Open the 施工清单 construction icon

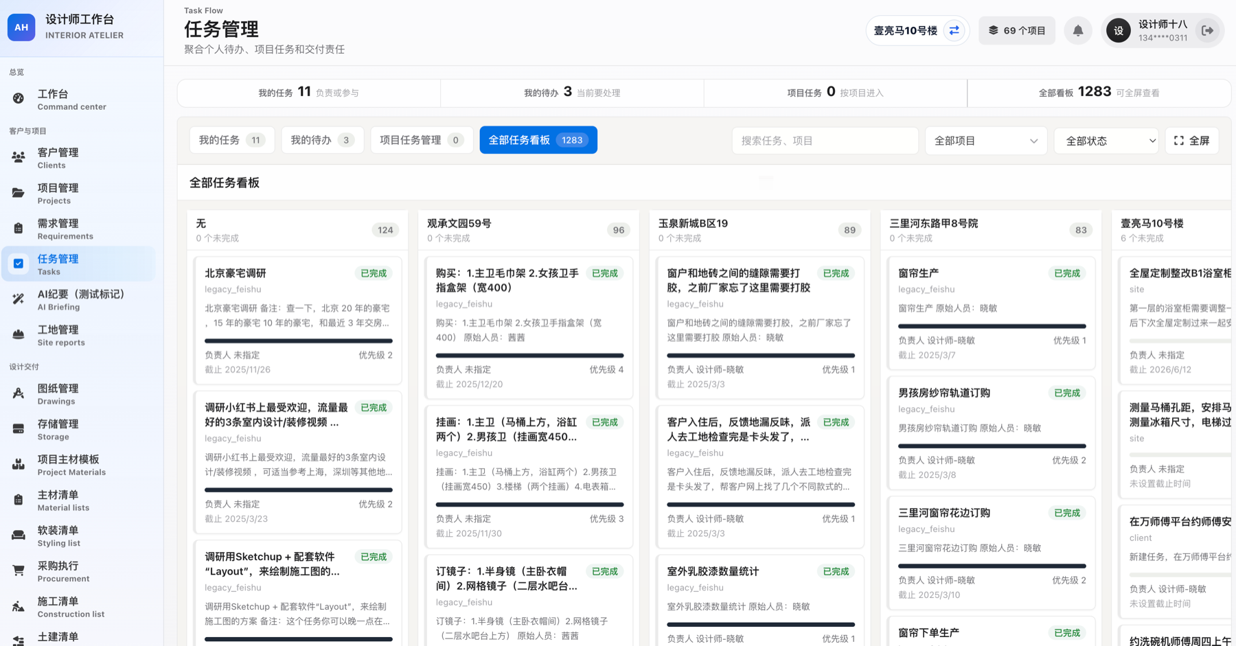(19, 607)
